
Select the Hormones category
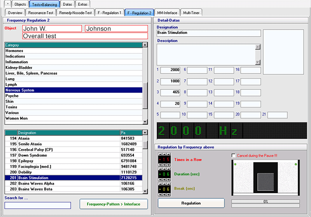[73, 51]
